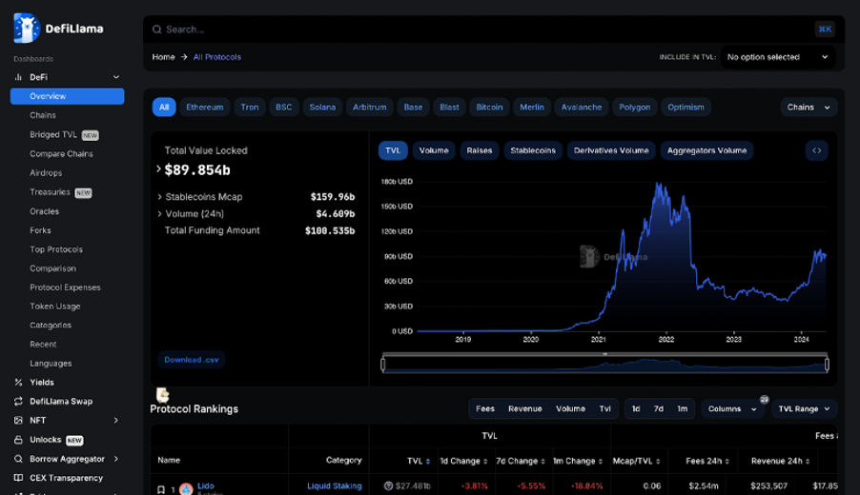Image resolution: width=860 pixels, height=495 pixels.
Task: Open Liquid Staking category link
Action: pyautogui.click(x=334, y=485)
